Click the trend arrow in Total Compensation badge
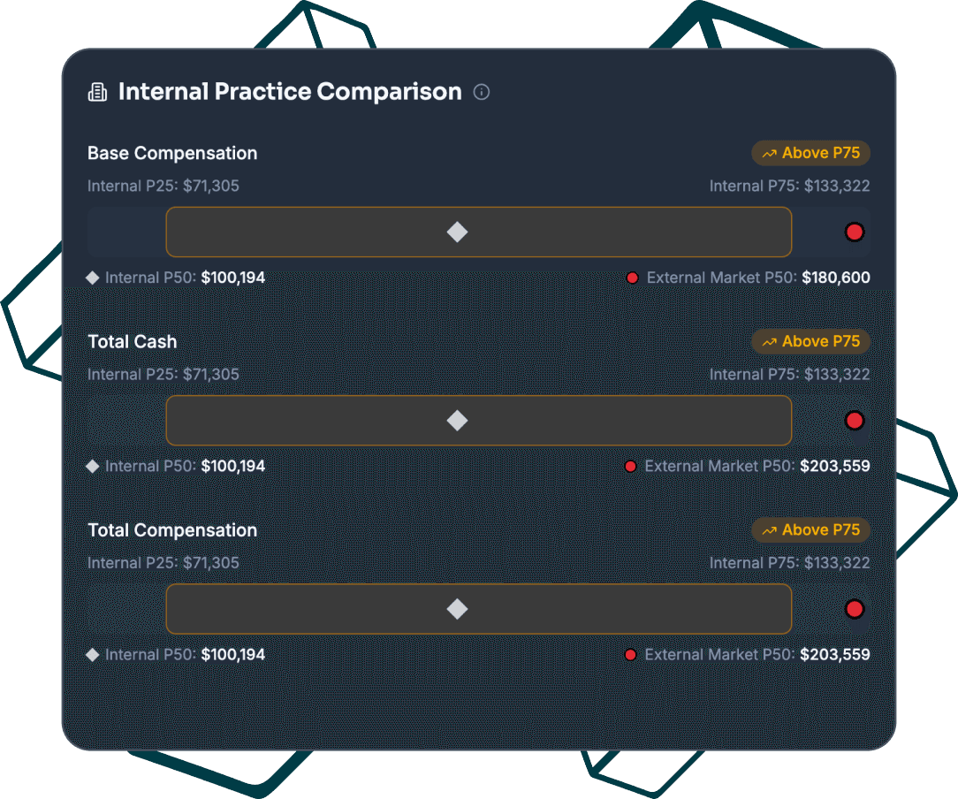 pos(769,529)
